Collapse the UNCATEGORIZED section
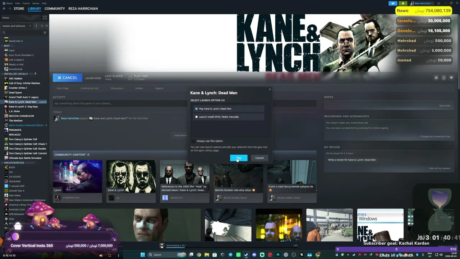460x259 pixels. pos(3,163)
